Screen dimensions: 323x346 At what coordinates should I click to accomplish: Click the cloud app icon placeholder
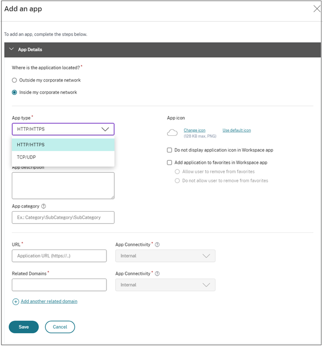pyautogui.click(x=172, y=133)
